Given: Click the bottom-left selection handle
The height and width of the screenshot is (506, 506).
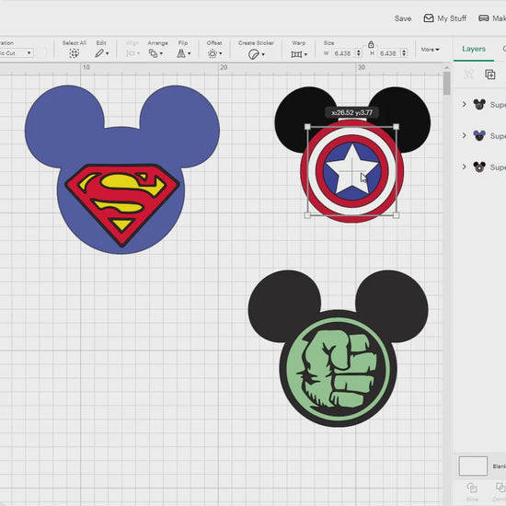Looking at the screenshot, I should (307, 215).
